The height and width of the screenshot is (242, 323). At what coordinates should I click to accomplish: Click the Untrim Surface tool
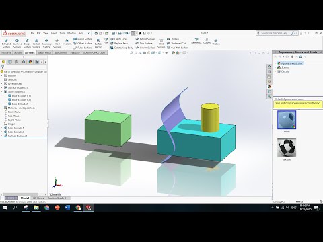(x=145, y=48)
